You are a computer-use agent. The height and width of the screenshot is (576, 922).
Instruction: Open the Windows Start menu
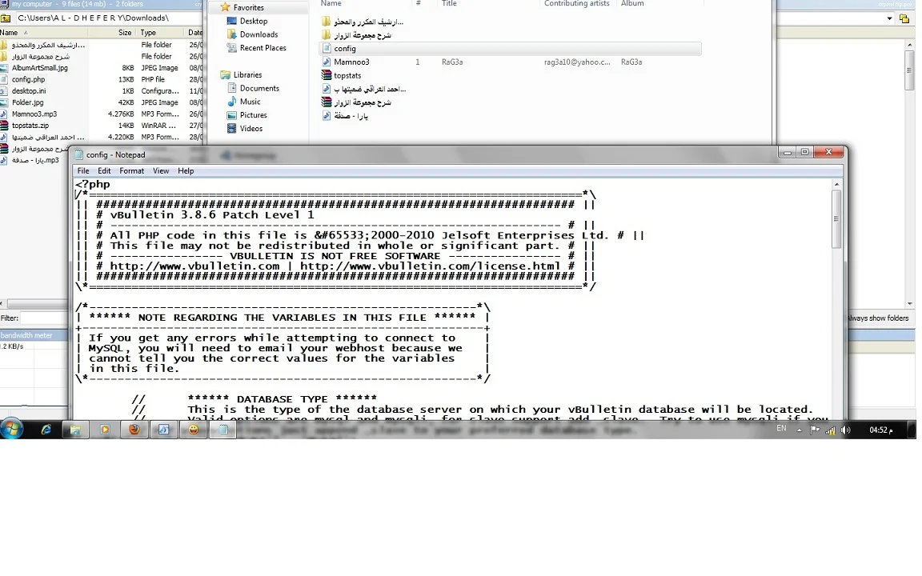(x=12, y=430)
